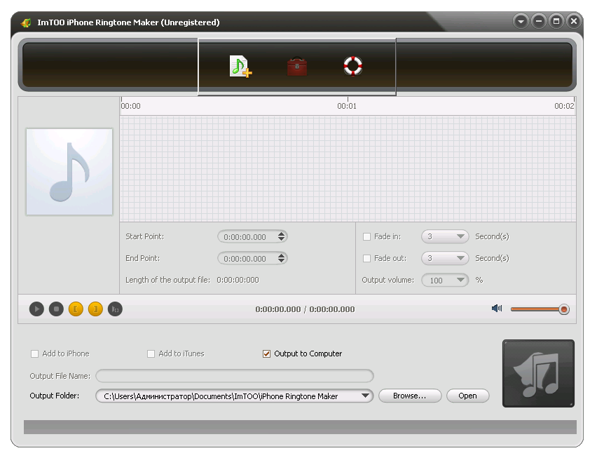590x458 pixels.
Task: Click the bottom progress bar
Action: pyautogui.click(x=300, y=427)
